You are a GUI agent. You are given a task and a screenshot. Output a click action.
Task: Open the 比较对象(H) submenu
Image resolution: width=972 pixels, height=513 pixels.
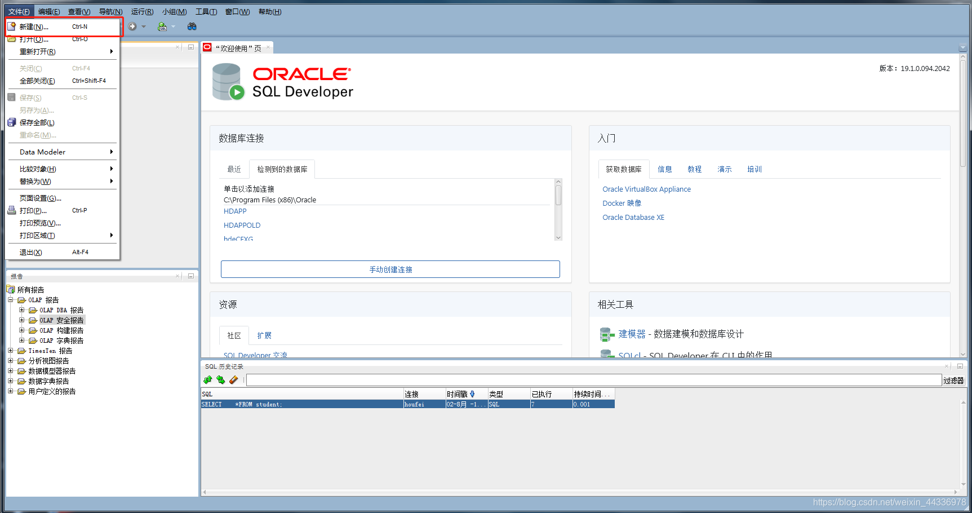point(62,169)
